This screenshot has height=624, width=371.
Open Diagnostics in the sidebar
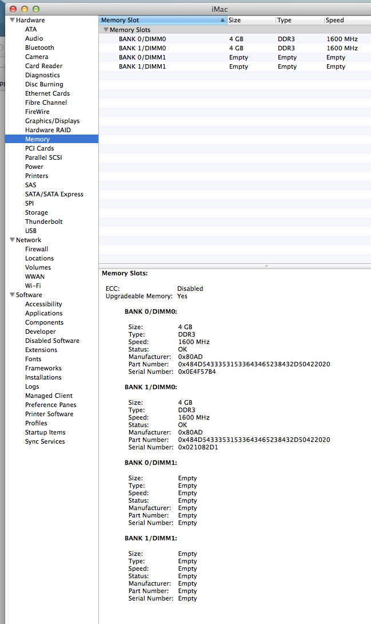tap(42, 75)
